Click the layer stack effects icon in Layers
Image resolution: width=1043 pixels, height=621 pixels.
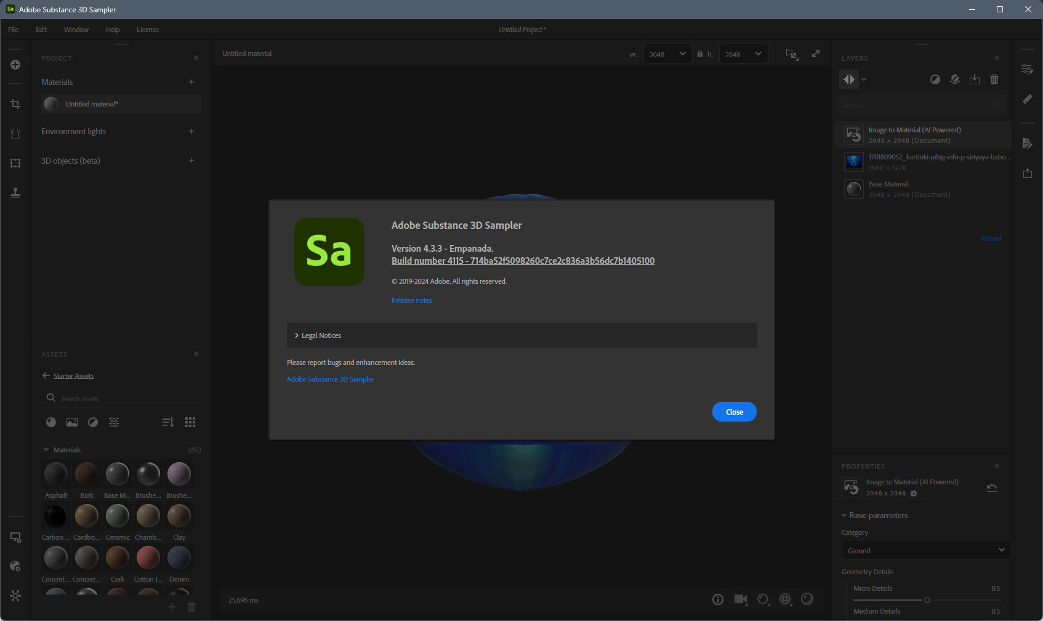pyautogui.click(x=954, y=79)
